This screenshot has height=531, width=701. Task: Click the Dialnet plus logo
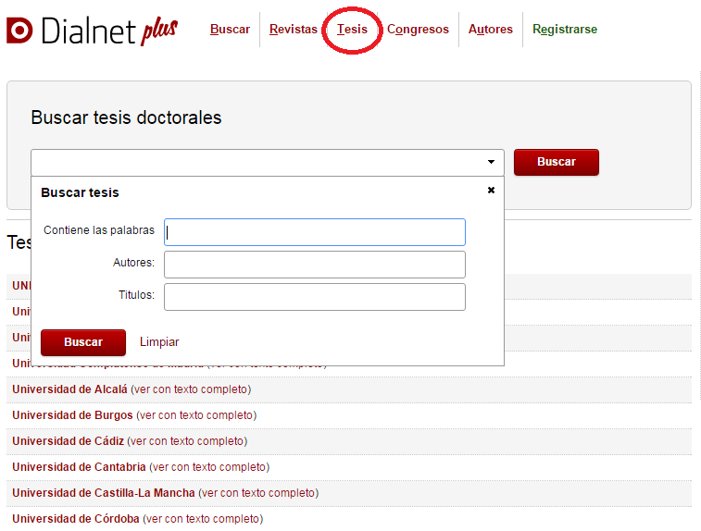(x=92, y=31)
